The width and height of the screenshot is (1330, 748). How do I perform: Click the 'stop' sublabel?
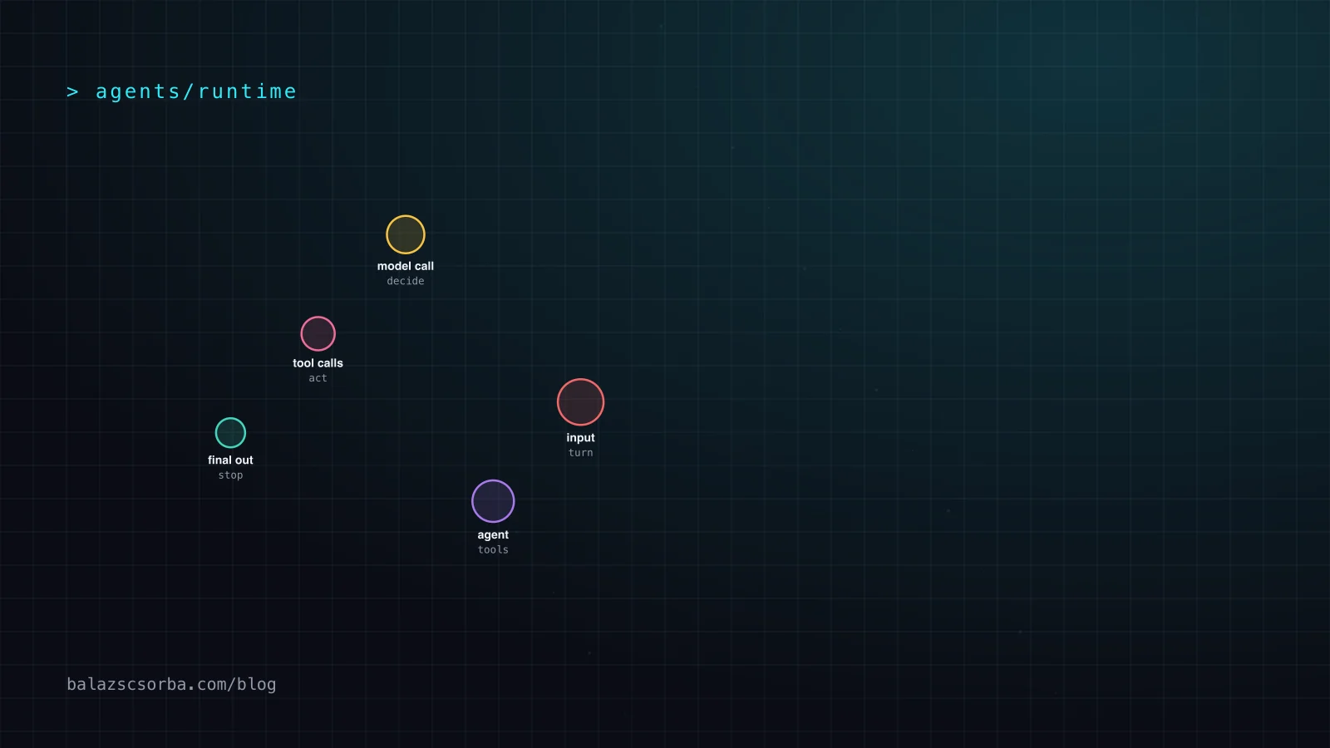230,475
